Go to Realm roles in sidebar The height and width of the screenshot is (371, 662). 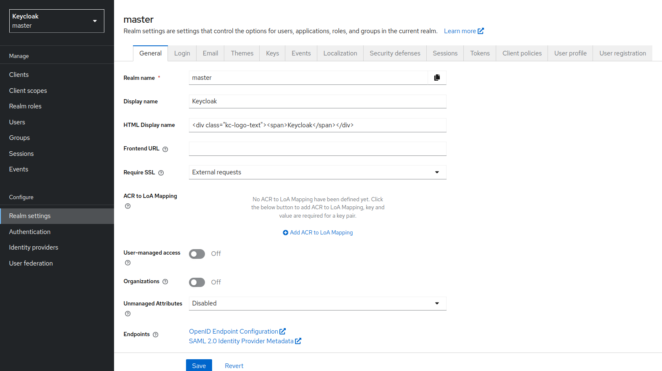(x=57, y=106)
